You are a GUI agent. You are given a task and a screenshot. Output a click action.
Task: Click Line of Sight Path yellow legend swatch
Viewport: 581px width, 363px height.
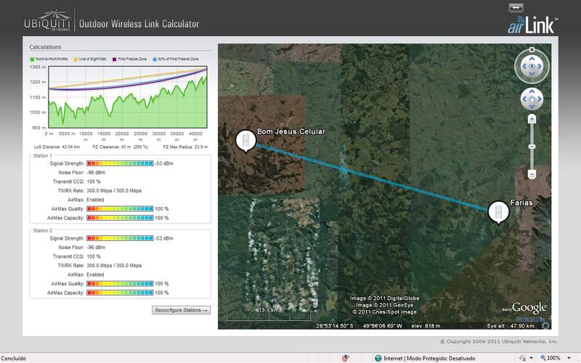coord(76,60)
